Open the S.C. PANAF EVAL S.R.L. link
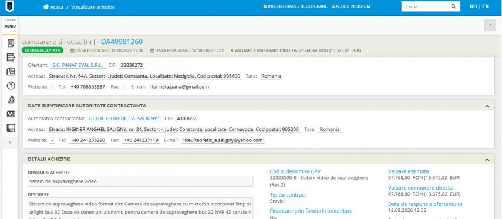Screen dimensions: 502x219 click(78, 65)
